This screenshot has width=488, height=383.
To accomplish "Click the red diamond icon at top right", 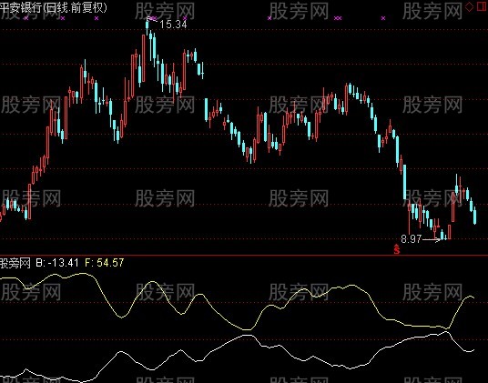I will (x=469, y=7).
